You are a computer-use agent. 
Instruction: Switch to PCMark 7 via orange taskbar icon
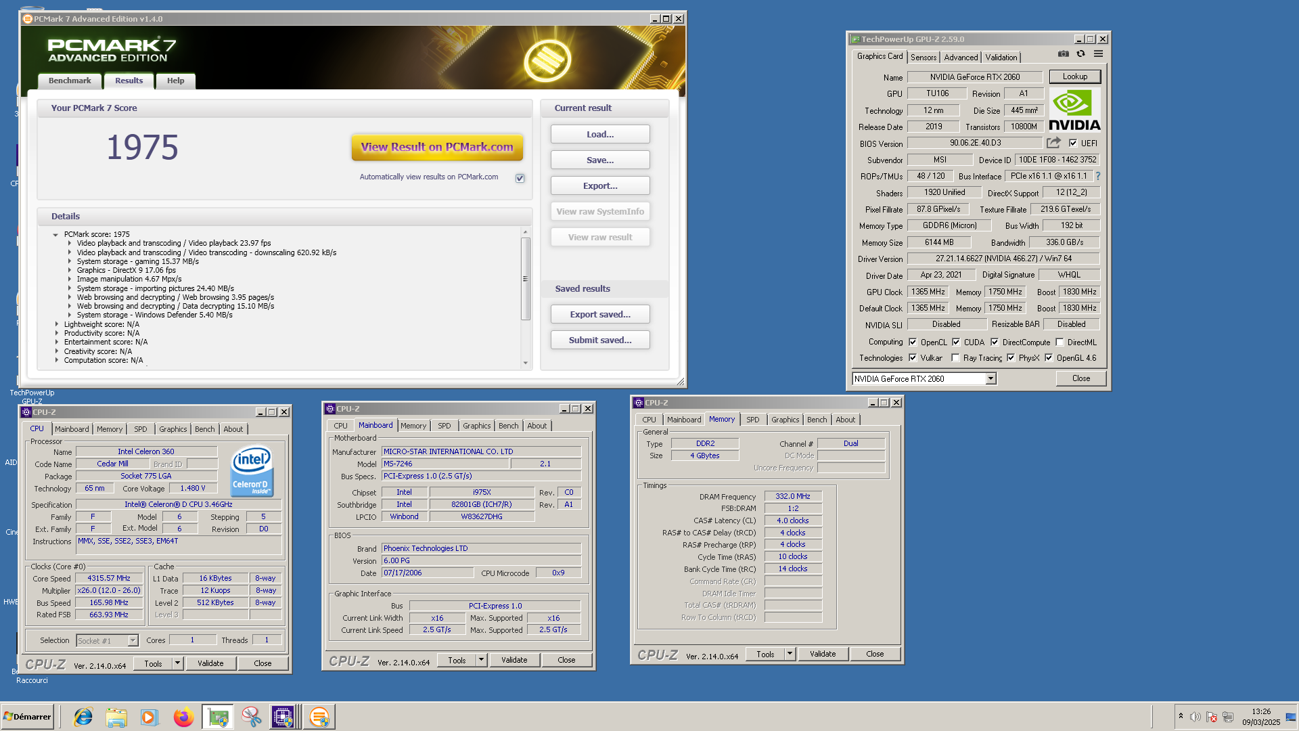point(319,717)
